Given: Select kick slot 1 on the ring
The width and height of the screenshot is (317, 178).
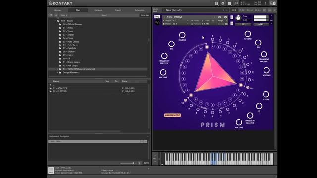Looking at the screenshot, I should pos(187,90).
